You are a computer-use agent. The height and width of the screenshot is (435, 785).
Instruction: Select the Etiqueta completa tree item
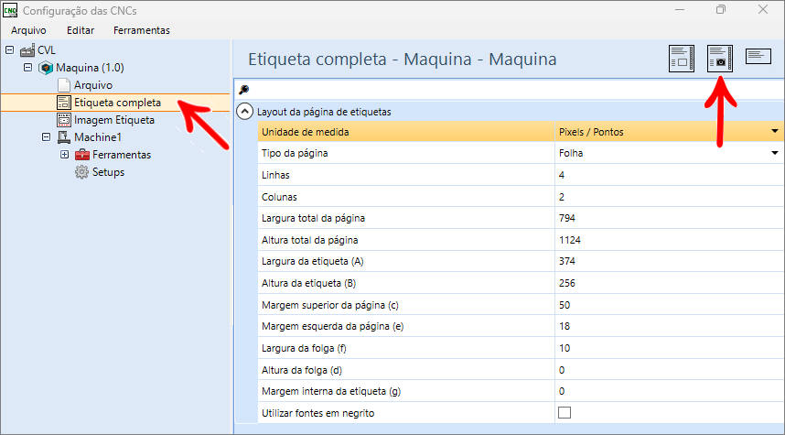click(118, 103)
